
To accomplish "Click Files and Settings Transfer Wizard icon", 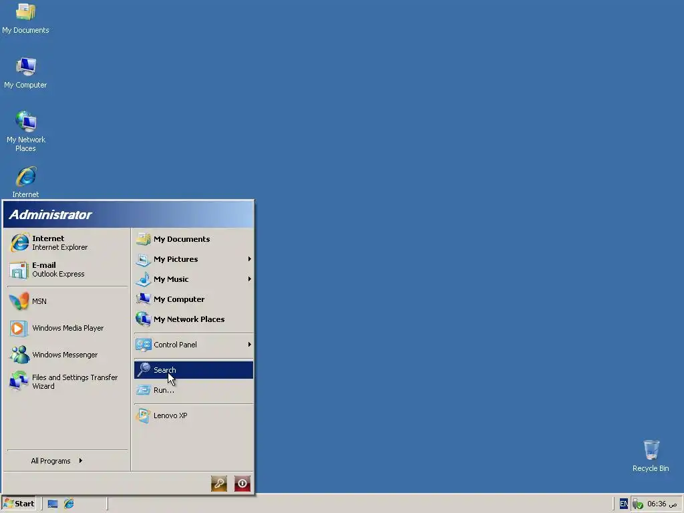I will pos(19,381).
